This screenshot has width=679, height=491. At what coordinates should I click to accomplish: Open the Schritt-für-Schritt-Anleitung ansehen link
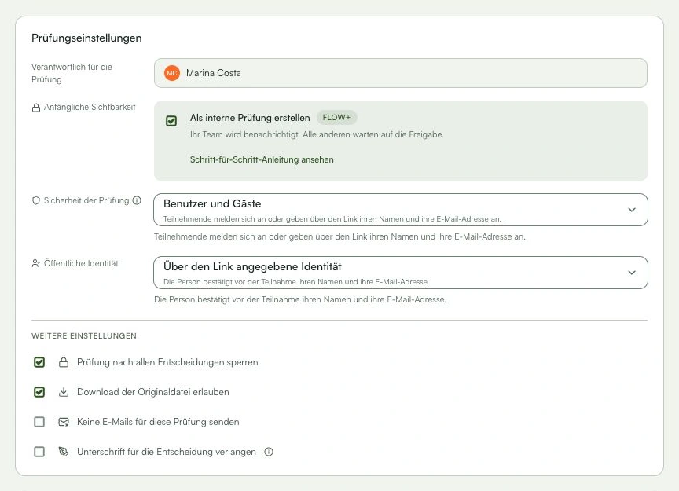pos(262,159)
